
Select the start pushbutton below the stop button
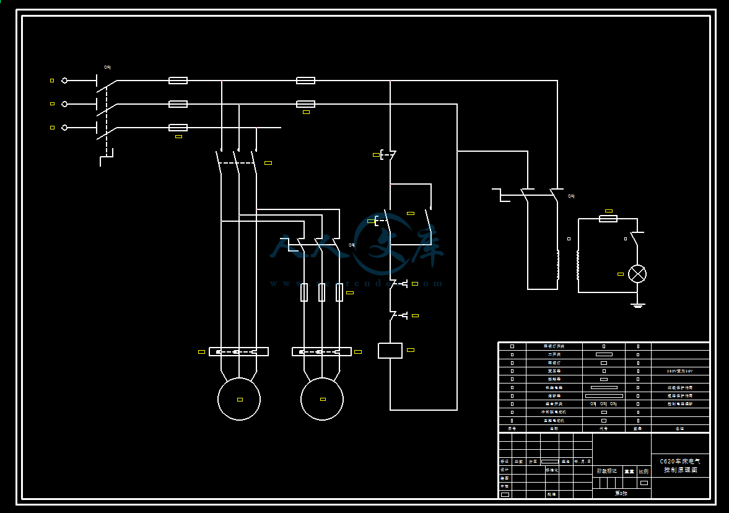point(382,221)
